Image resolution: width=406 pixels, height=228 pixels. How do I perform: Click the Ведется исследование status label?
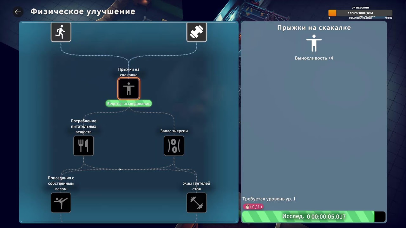coord(129,104)
